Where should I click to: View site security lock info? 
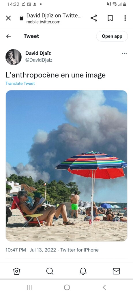(x=21, y=18)
